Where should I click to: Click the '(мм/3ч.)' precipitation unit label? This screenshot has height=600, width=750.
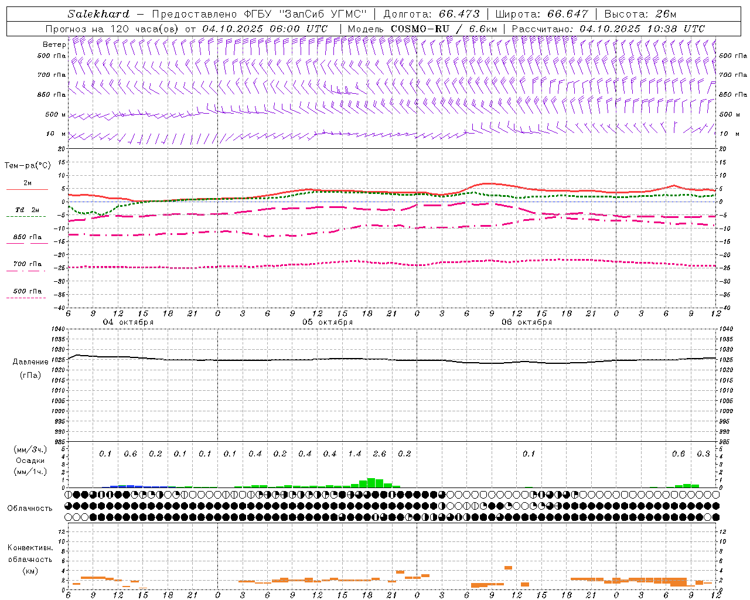point(30,450)
